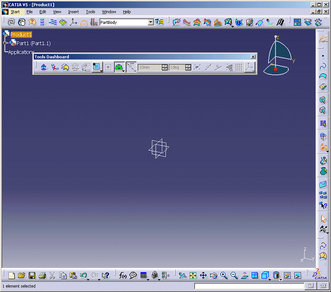Click the Open folder icon
The image size is (331, 292).
pyautogui.click(x=22, y=275)
